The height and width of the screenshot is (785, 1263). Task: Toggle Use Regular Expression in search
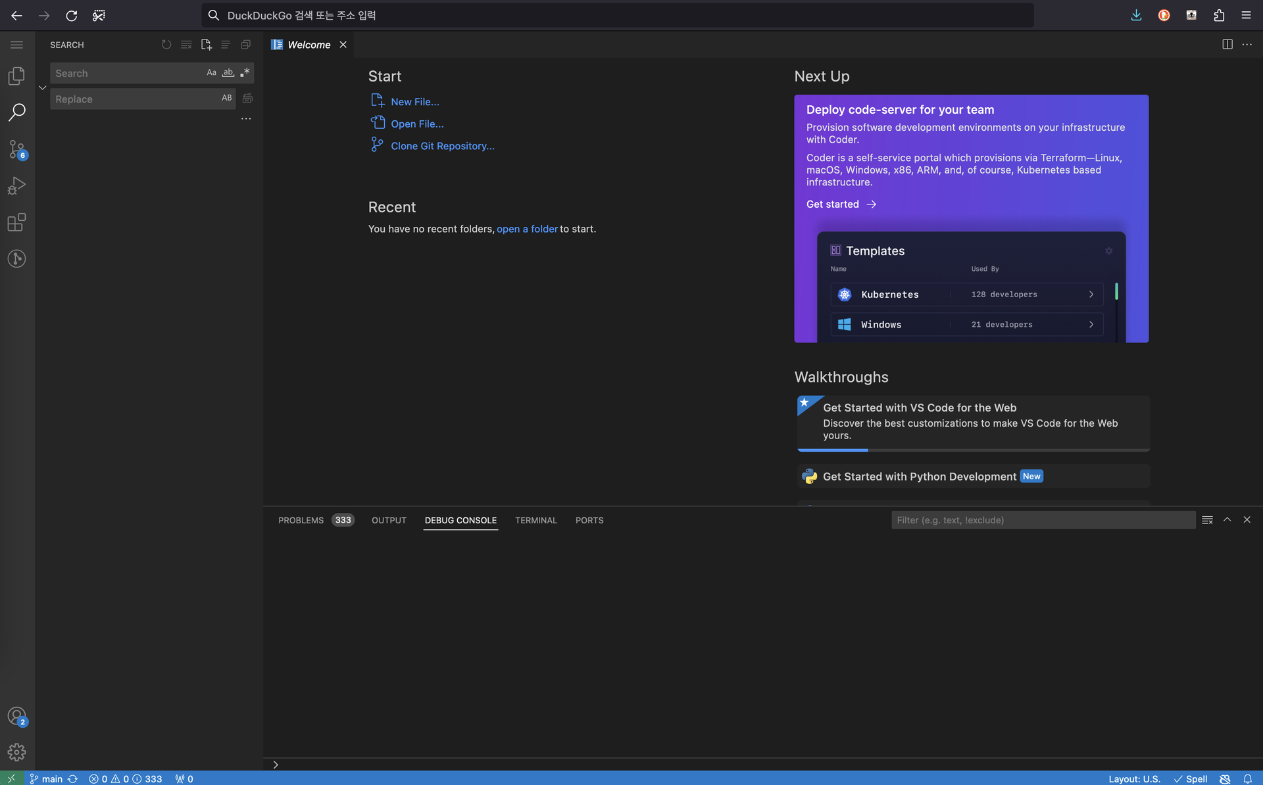[245, 73]
